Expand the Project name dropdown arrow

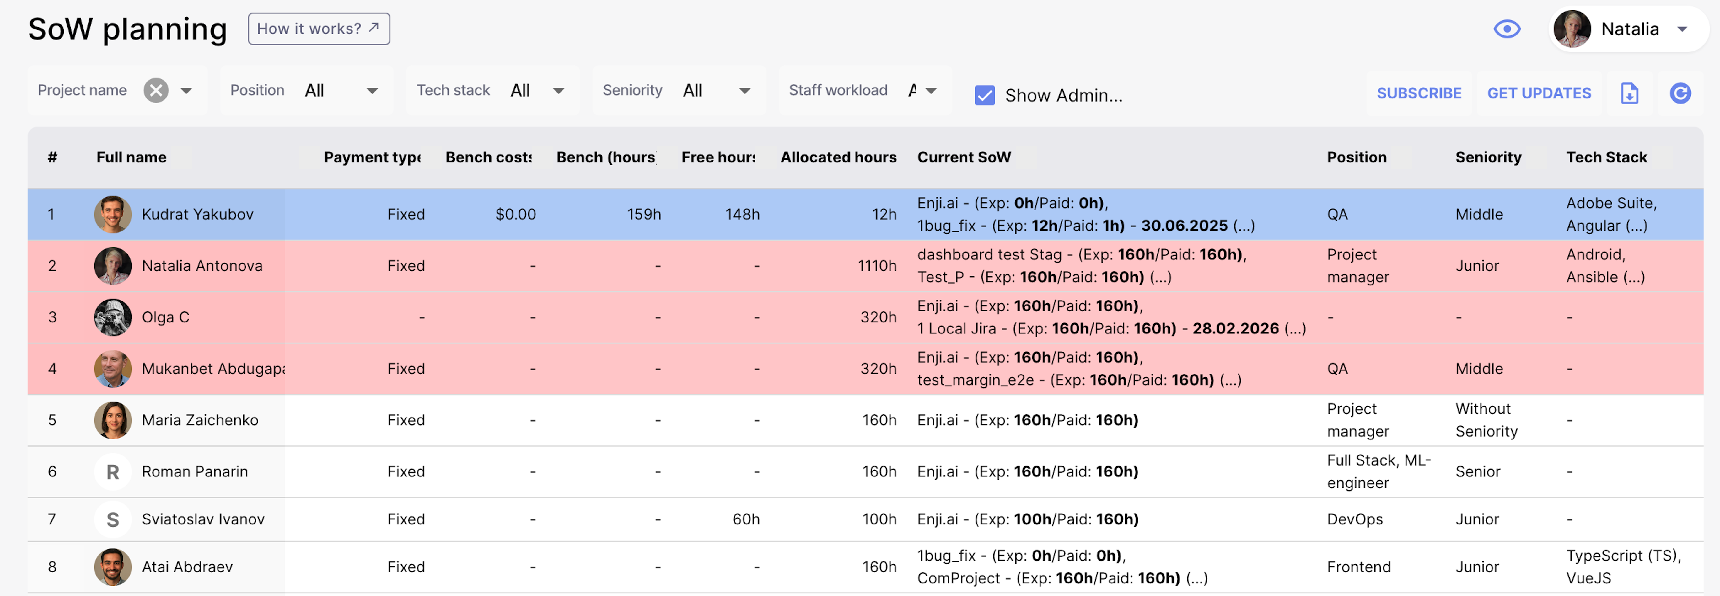186,90
